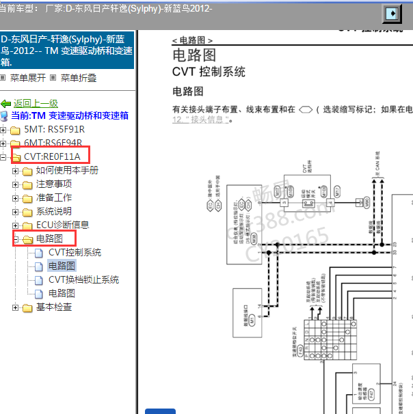This screenshot has width=413, height=414.
Task: Select the 5MT: RS5F91R tree entry
Action: click(55, 129)
